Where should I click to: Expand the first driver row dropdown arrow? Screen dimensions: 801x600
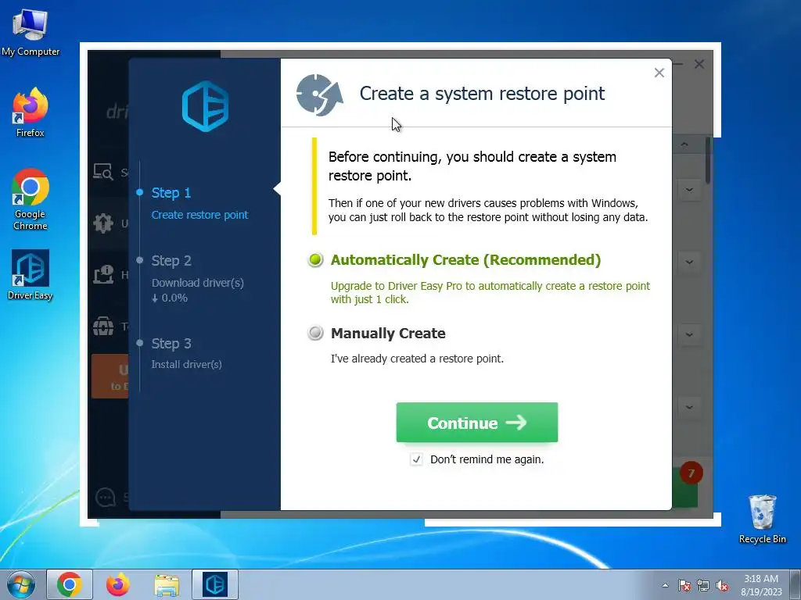689,190
